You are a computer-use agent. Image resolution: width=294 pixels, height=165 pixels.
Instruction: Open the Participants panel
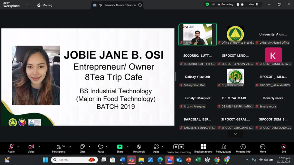(58, 147)
